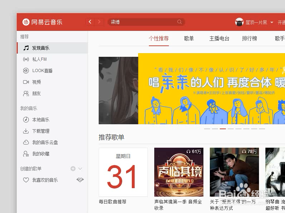This screenshot has width=285, height=213.
Task: Select the fourth banner indicator dash
Action: pyautogui.click(x=230, y=129)
